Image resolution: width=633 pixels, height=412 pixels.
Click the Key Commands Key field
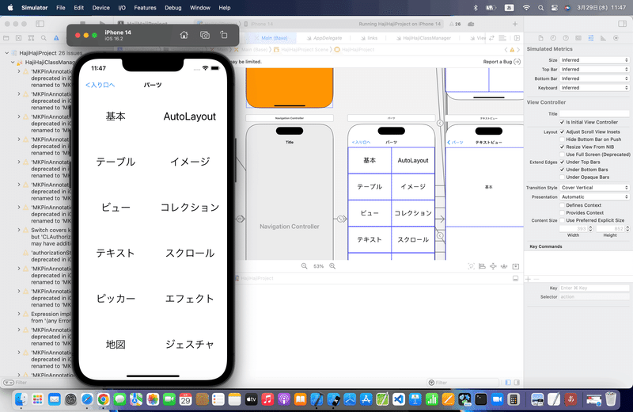(594, 288)
